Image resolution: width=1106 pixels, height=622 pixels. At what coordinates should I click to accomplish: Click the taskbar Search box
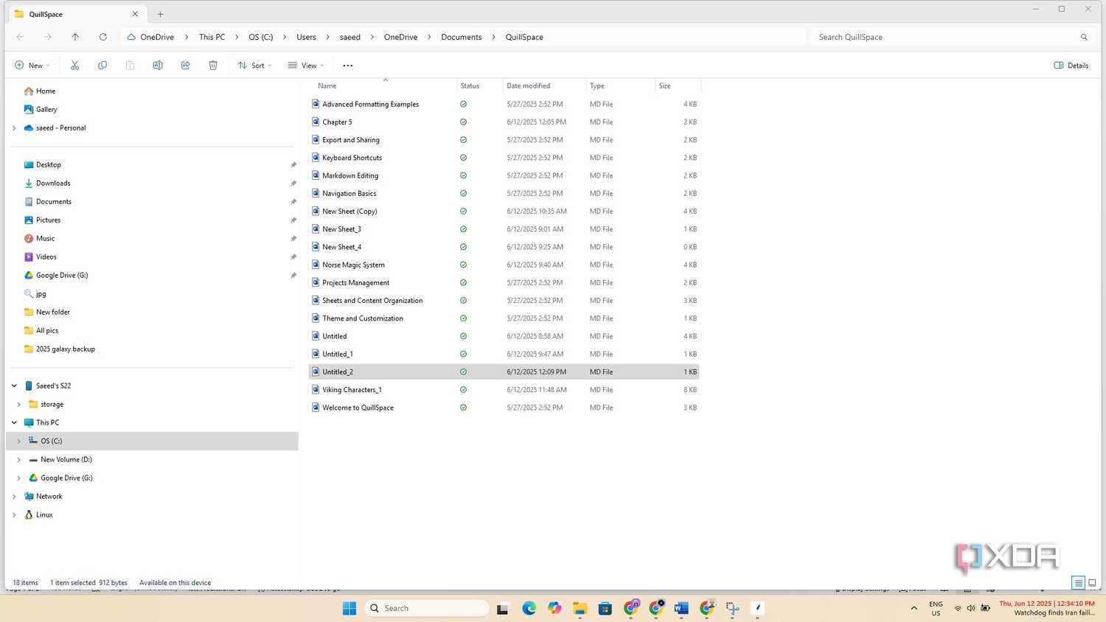pos(427,608)
